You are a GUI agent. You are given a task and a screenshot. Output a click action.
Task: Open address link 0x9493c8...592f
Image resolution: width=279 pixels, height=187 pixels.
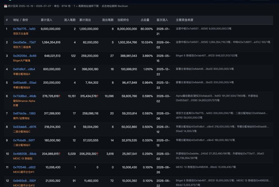(x=24, y=180)
